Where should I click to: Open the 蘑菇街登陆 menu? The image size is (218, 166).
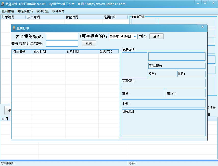(x=25, y=11)
